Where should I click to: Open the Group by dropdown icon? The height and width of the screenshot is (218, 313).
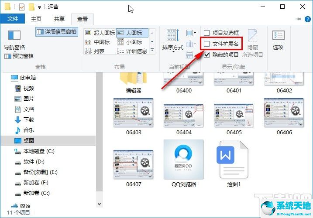point(191,33)
